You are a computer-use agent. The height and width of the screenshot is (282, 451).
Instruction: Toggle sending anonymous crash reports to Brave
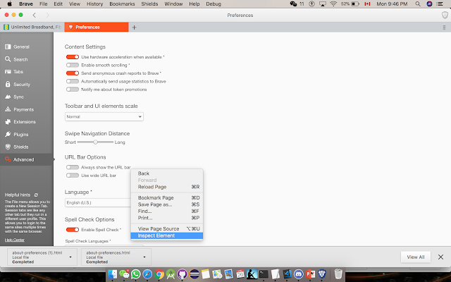tap(73, 73)
